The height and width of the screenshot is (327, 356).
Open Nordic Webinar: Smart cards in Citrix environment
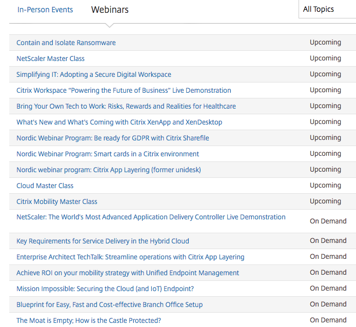click(108, 154)
